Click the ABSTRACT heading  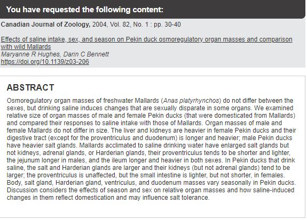(x=30, y=87)
